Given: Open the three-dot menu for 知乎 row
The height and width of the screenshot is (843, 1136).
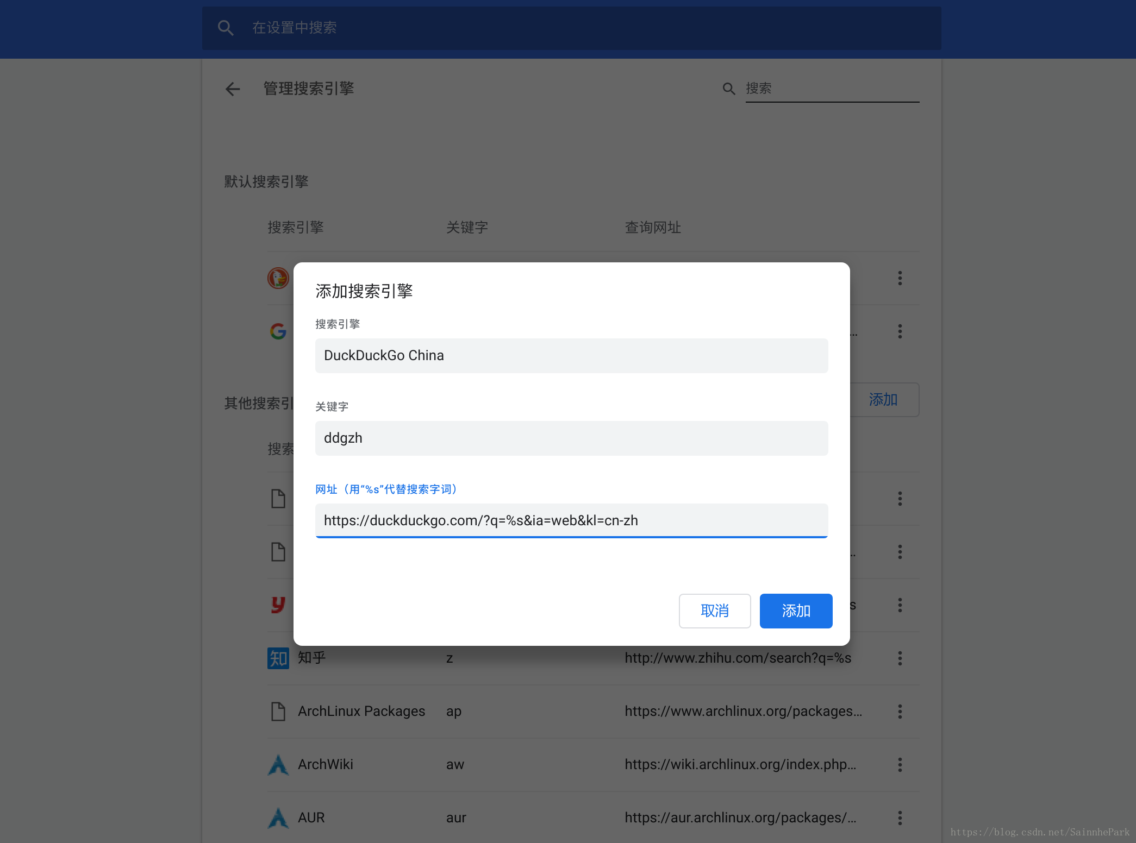Looking at the screenshot, I should tap(900, 658).
